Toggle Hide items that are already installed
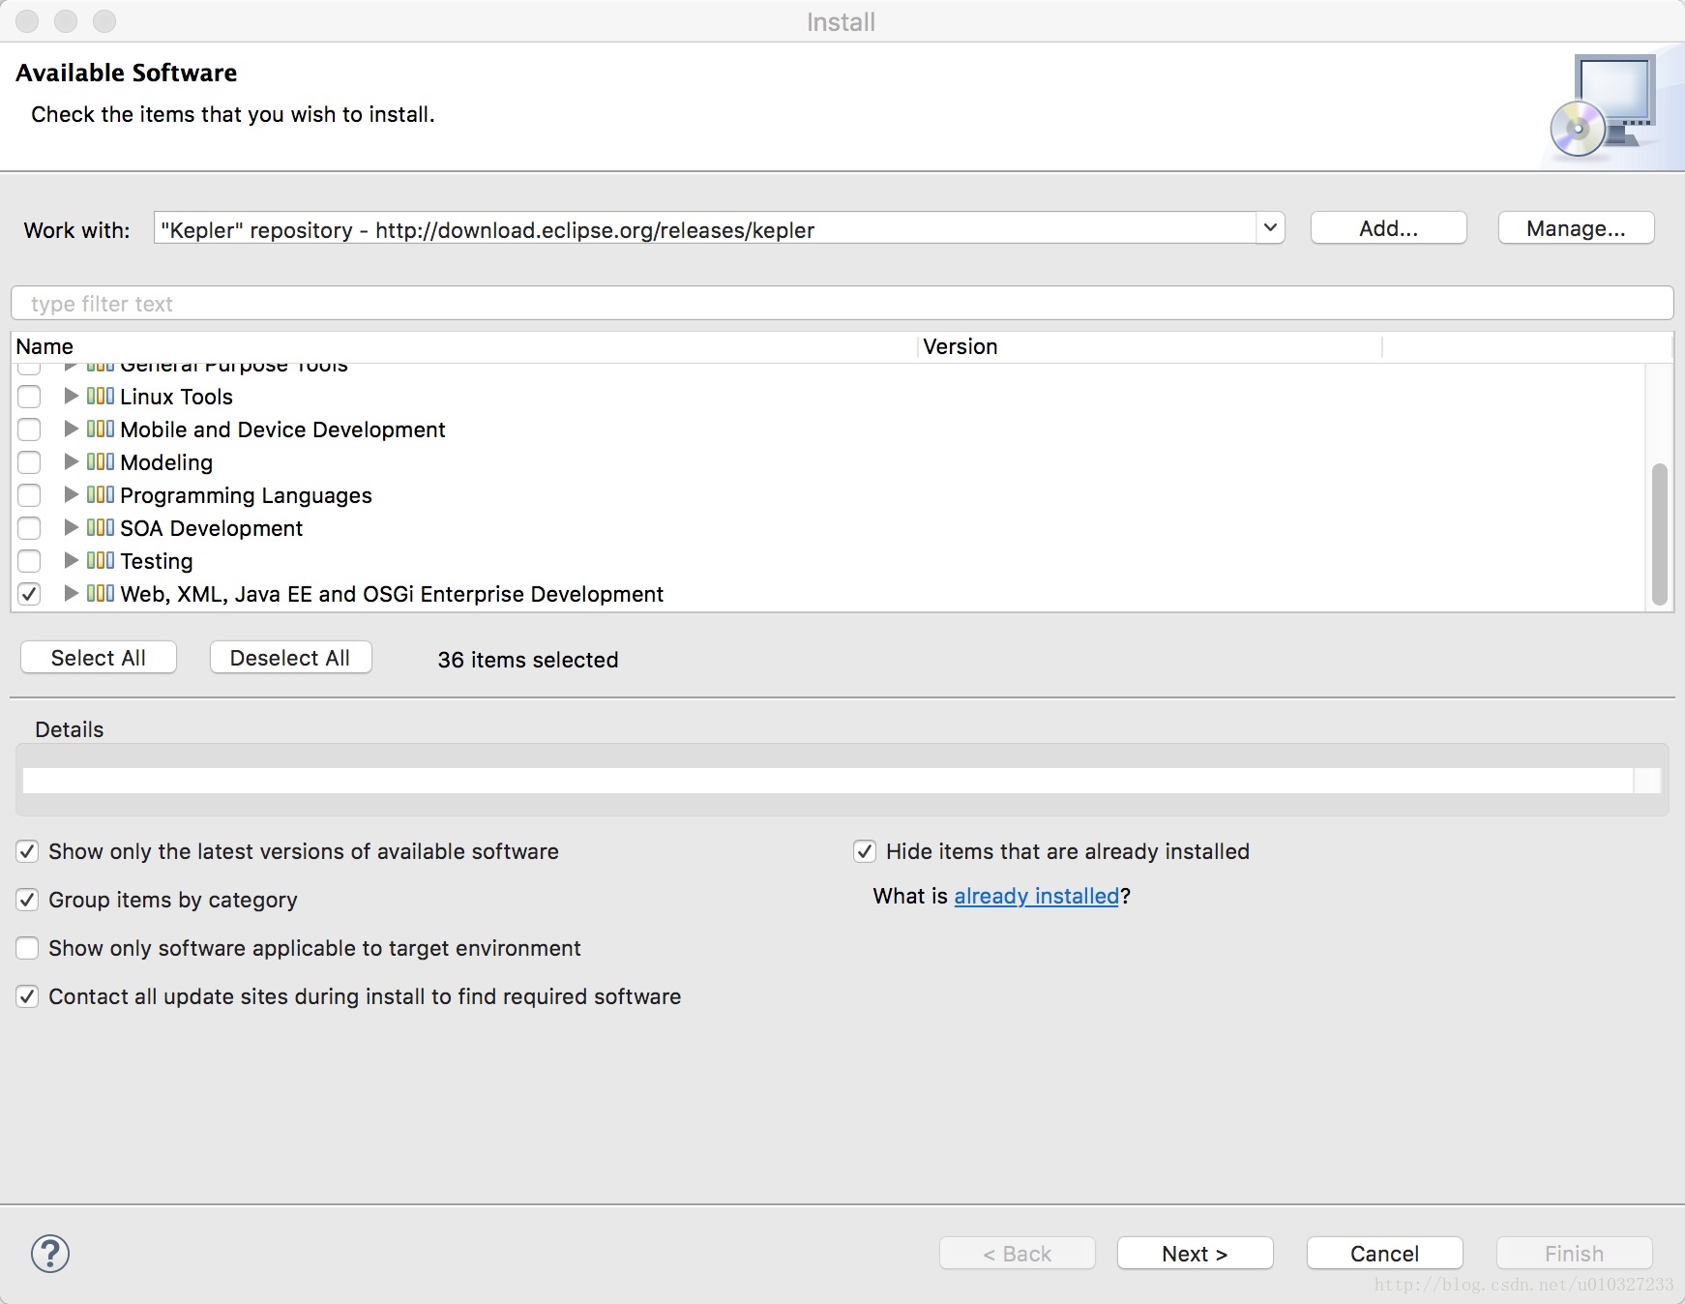 click(865, 851)
